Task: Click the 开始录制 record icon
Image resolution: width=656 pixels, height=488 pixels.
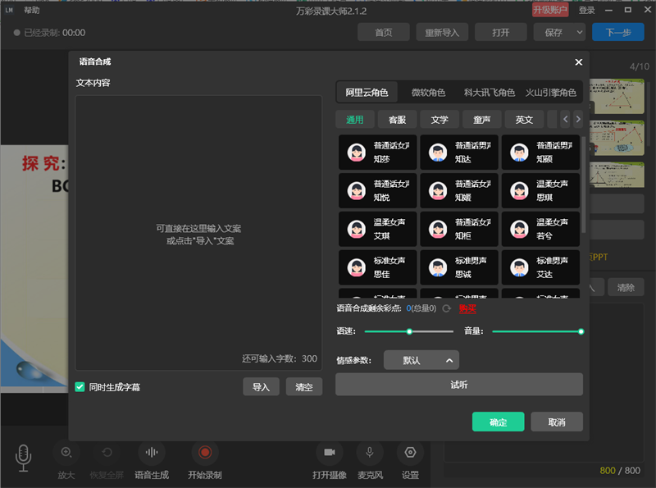Action: point(205,453)
